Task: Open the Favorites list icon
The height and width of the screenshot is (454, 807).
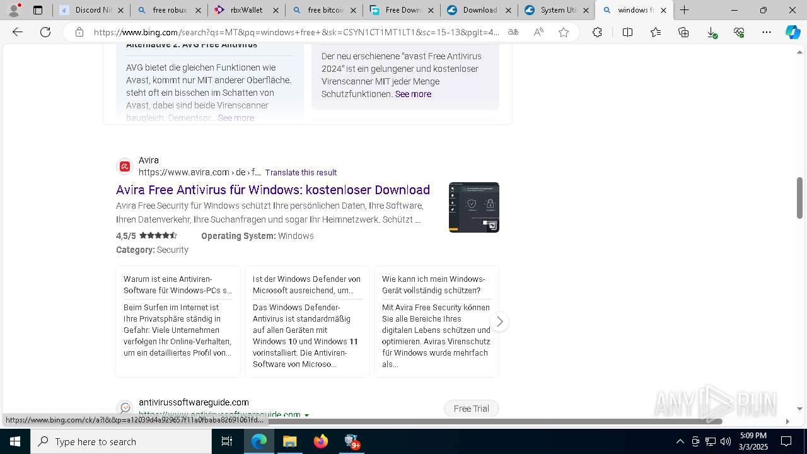Action: (656, 32)
